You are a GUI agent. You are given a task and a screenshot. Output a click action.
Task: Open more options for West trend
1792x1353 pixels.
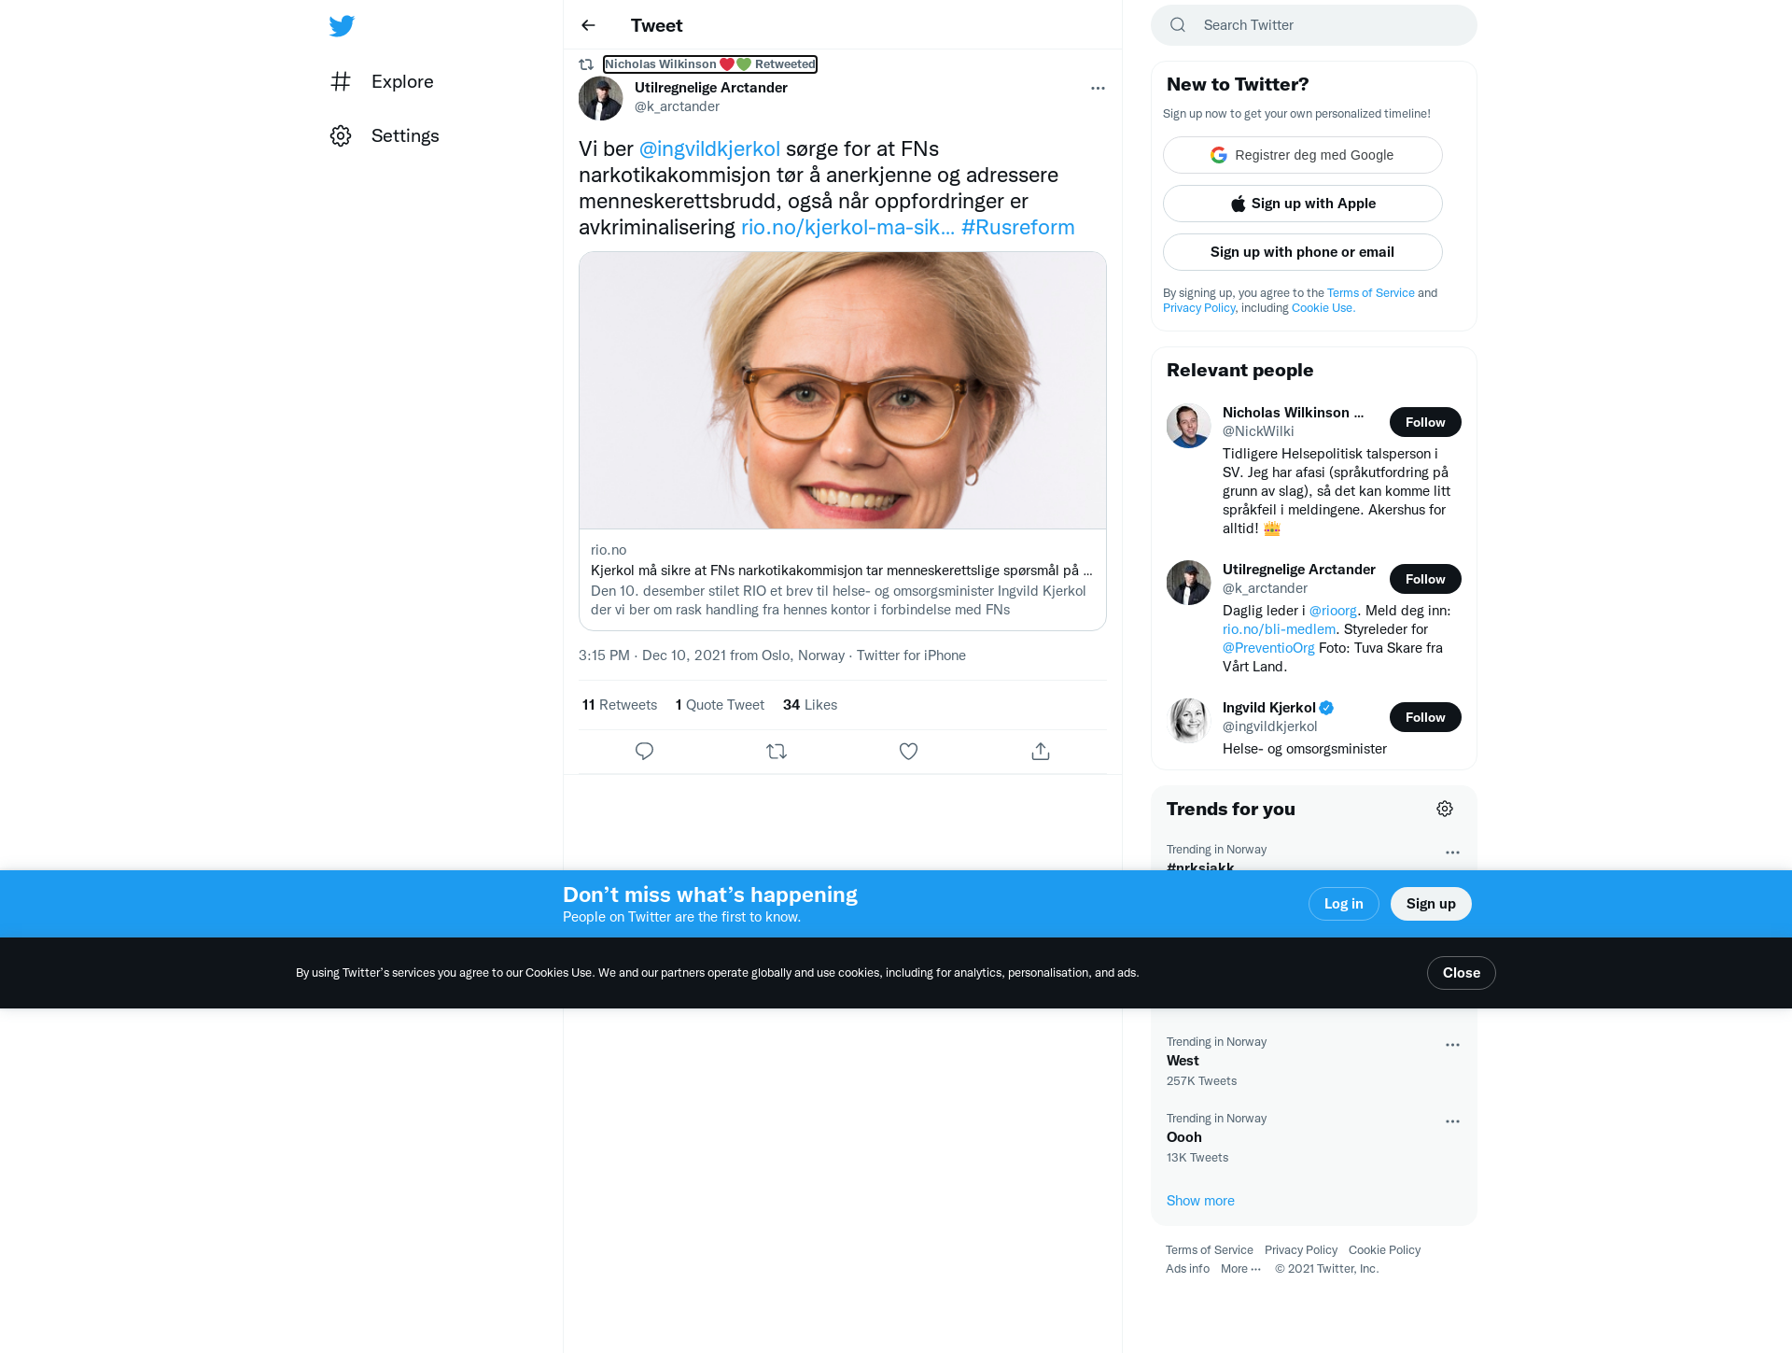[x=1452, y=1045]
